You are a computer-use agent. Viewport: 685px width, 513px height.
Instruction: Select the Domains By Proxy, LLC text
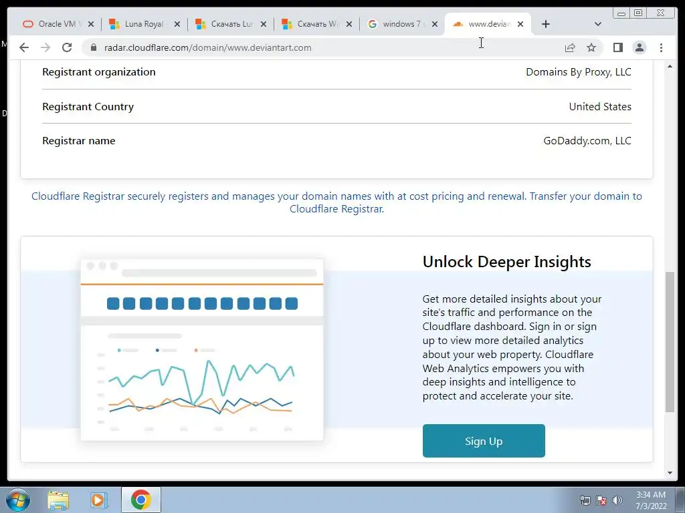579,72
